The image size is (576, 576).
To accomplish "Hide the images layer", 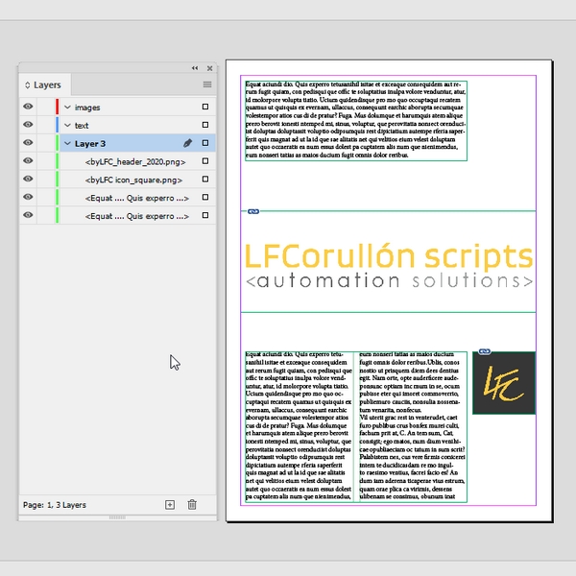I will point(28,107).
